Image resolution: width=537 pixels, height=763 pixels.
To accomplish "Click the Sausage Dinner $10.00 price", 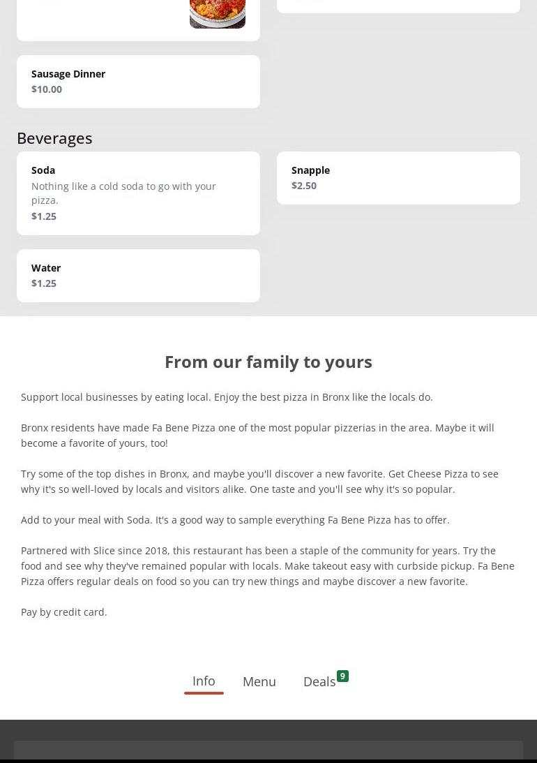I will click(x=47, y=89).
